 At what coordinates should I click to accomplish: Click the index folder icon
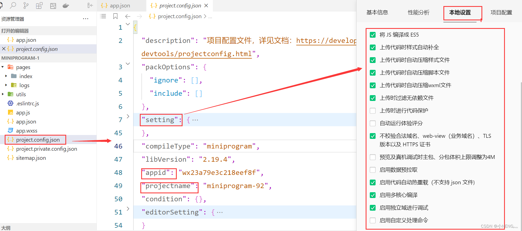click(x=14, y=76)
